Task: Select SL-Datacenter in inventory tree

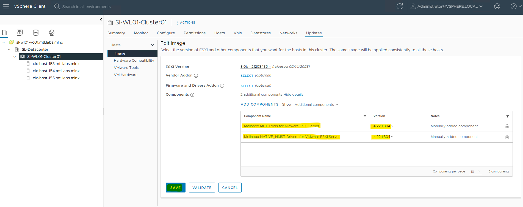Action: coord(35,50)
